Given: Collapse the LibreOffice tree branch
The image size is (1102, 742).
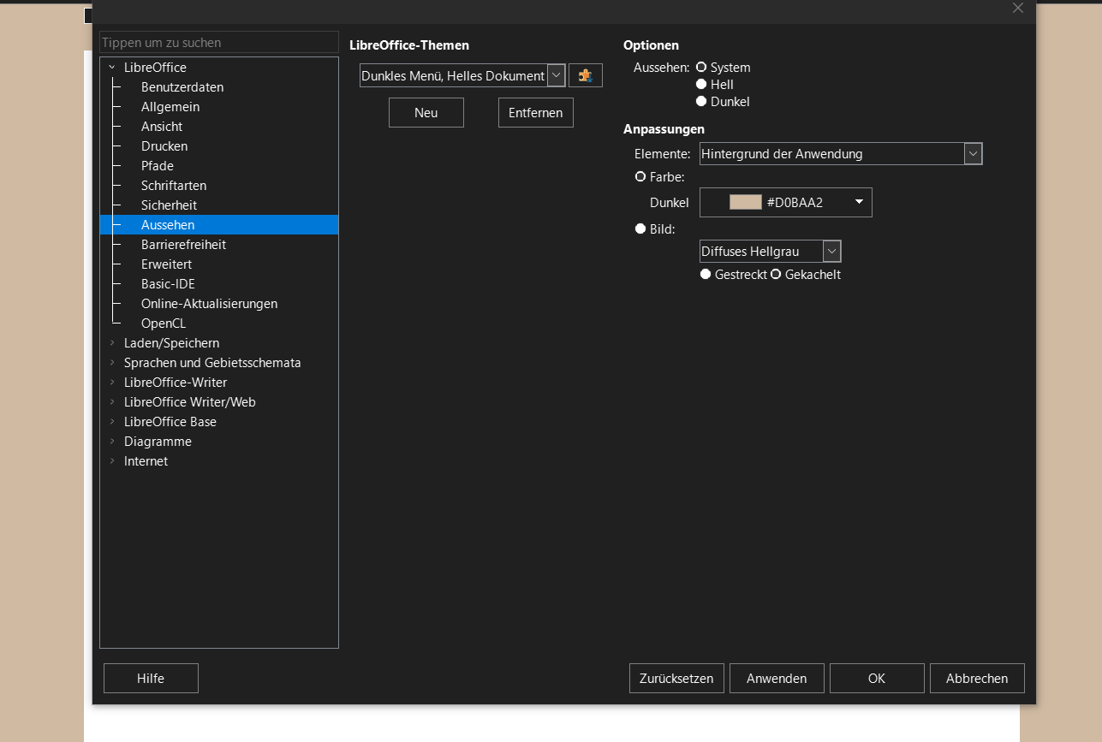Looking at the screenshot, I should [110, 67].
